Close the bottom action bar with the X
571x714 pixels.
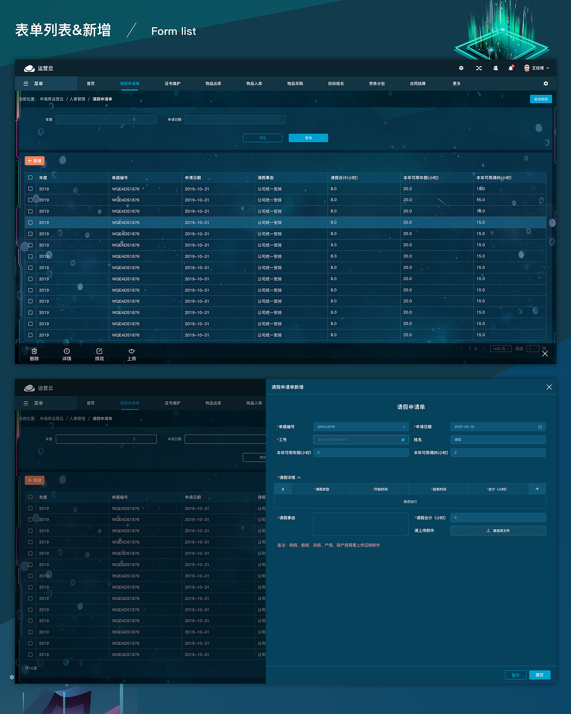coord(545,353)
